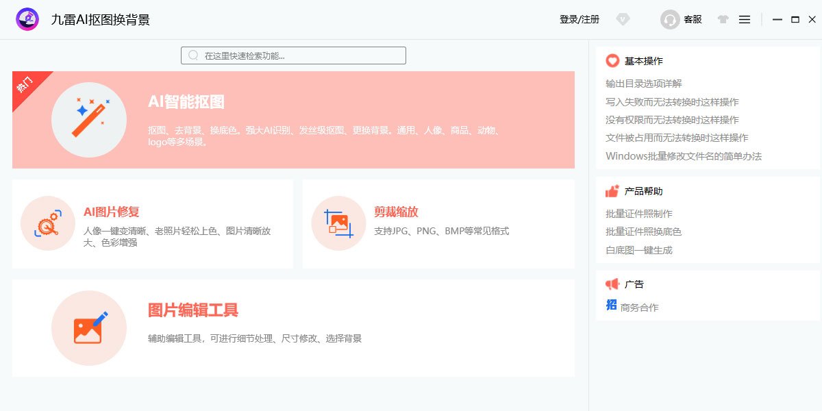Click the VIP diamond icon
This screenshot has height=411, width=822.
click(x=622, y=19)
